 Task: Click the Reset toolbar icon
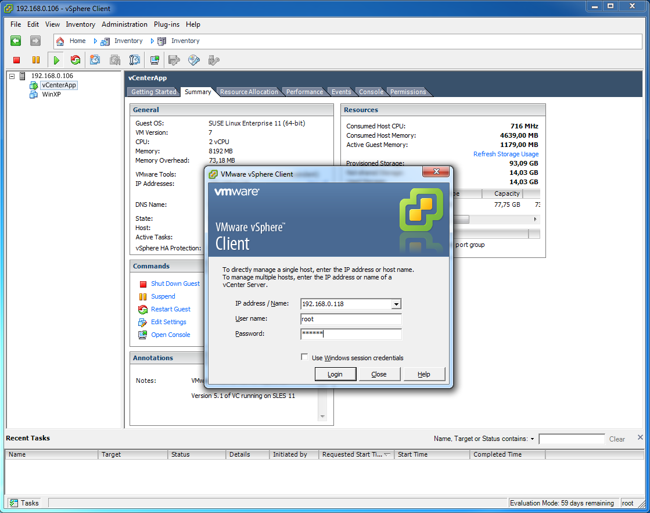click(x=76, y=60)
